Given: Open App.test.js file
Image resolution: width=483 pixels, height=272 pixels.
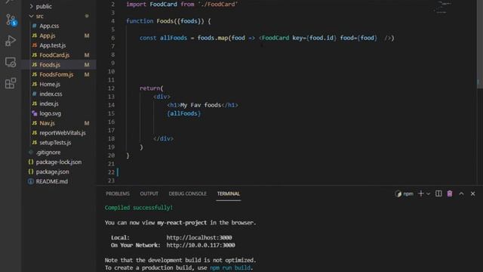Looking at the screenshot, I should [52, 45].
